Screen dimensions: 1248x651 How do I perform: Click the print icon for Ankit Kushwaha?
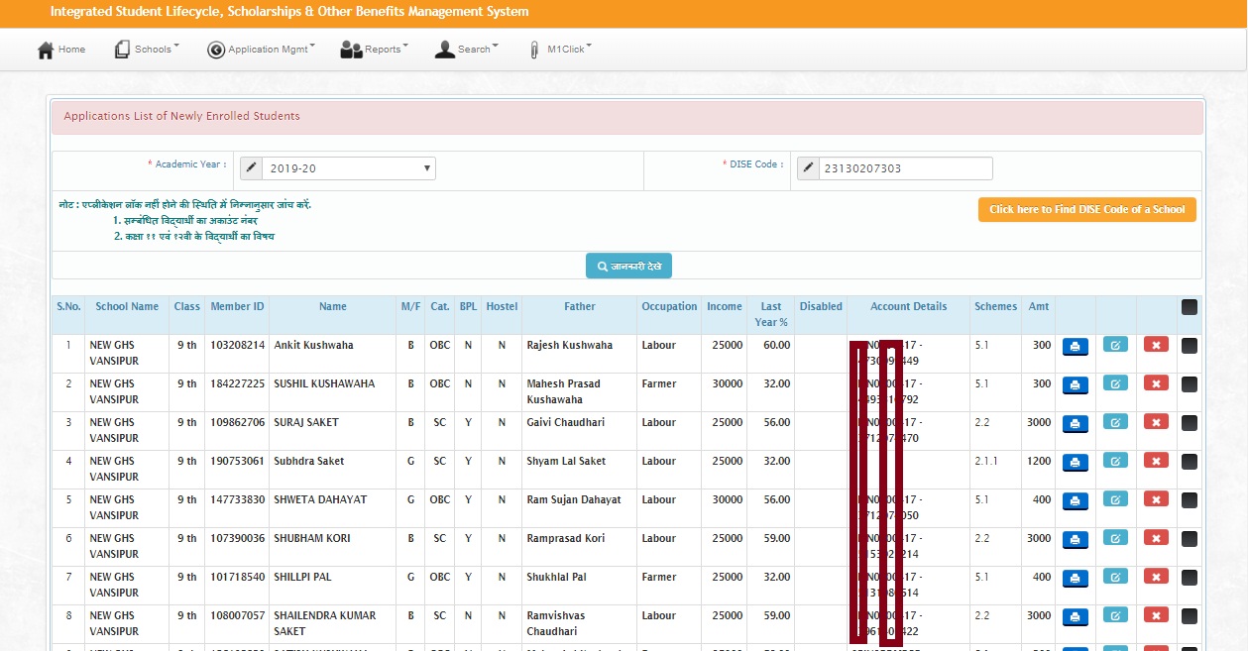(x=1076, y=346)
